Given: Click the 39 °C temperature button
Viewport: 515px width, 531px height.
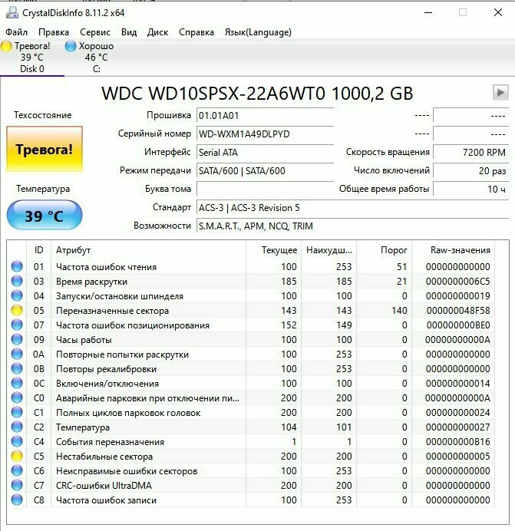Looking at the screenshot, I should [45, 216].
